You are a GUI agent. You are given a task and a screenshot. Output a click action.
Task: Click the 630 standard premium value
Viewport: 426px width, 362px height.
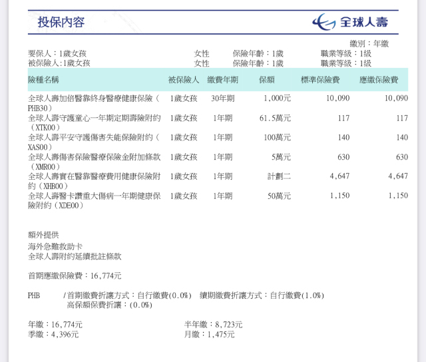[x=343, y=157]
